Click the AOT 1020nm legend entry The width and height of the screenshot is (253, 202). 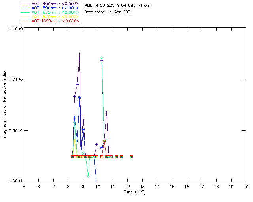click(50, 21)
